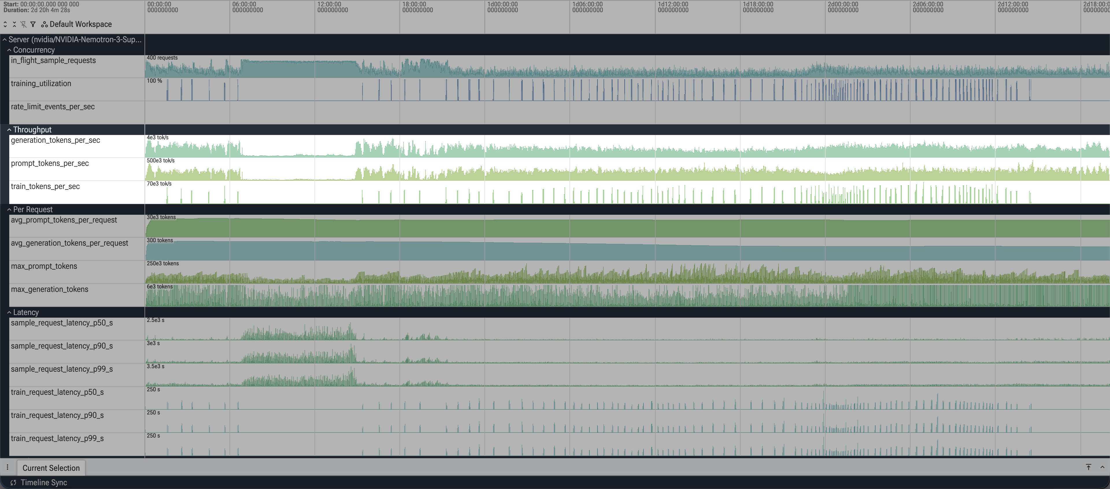This screenshot has width=1110, height=489.
Task: Click the expand all tracks icon
Action: pos(5,25)
